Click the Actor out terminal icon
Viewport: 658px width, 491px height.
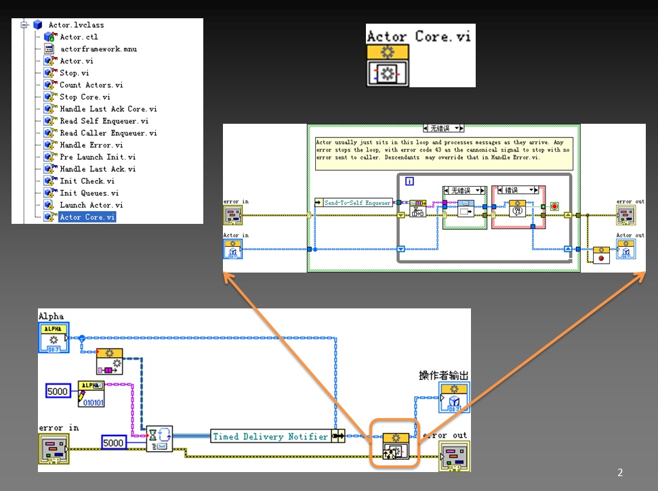pos(627,249)
